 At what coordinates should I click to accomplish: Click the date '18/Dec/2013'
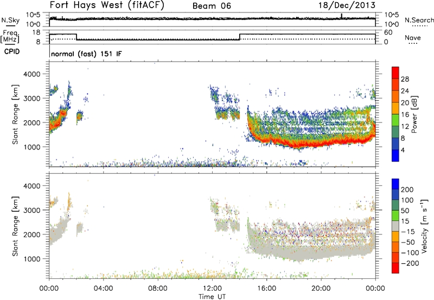(347, 5)
